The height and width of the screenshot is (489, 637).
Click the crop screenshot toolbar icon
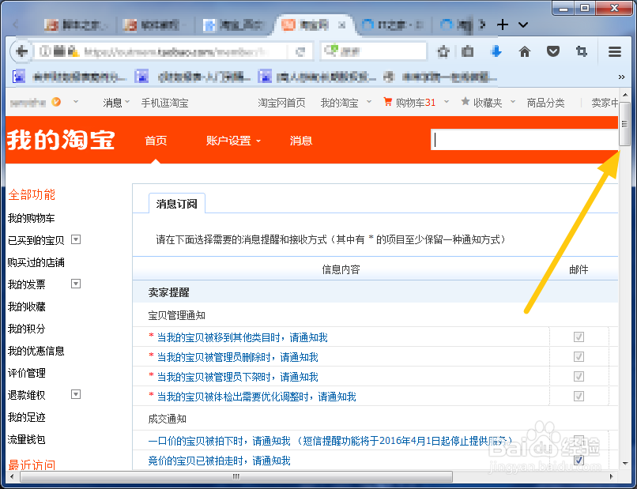pyautogui.click(x=582, y=51)
